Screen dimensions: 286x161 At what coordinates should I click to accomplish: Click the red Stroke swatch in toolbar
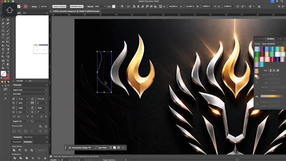click(7, 77)
